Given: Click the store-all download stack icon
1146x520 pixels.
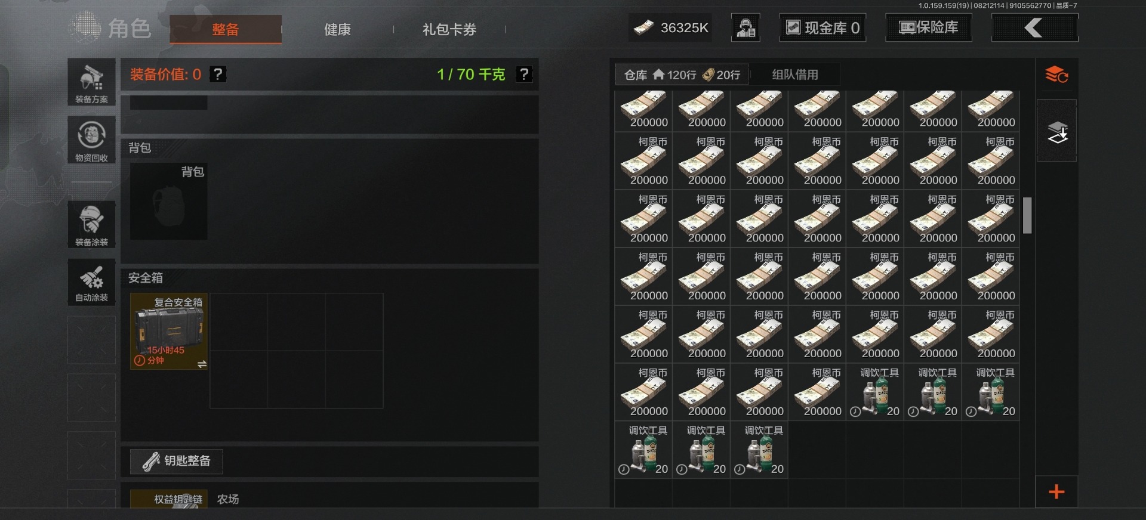Looking at the screenshot, I should click(x=1056, y=131).
